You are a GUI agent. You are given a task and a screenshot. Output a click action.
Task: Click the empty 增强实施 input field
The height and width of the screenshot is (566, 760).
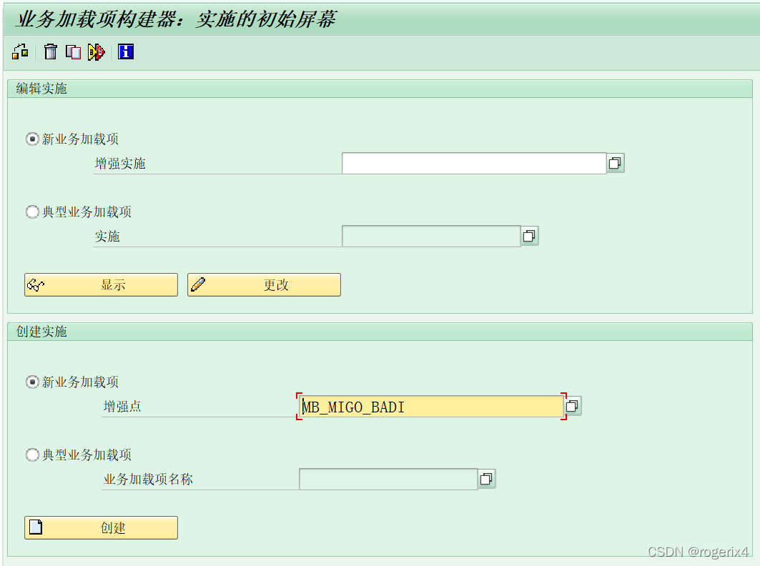click(x=472, y=162)
